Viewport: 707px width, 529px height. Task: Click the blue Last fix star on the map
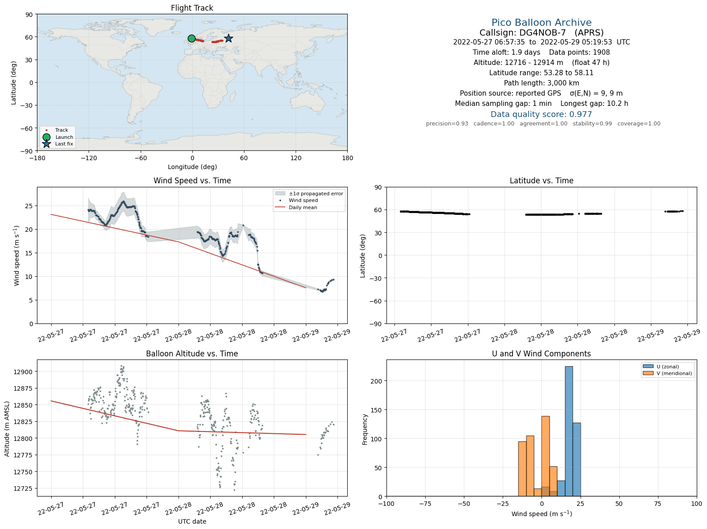tap(228, 38)
